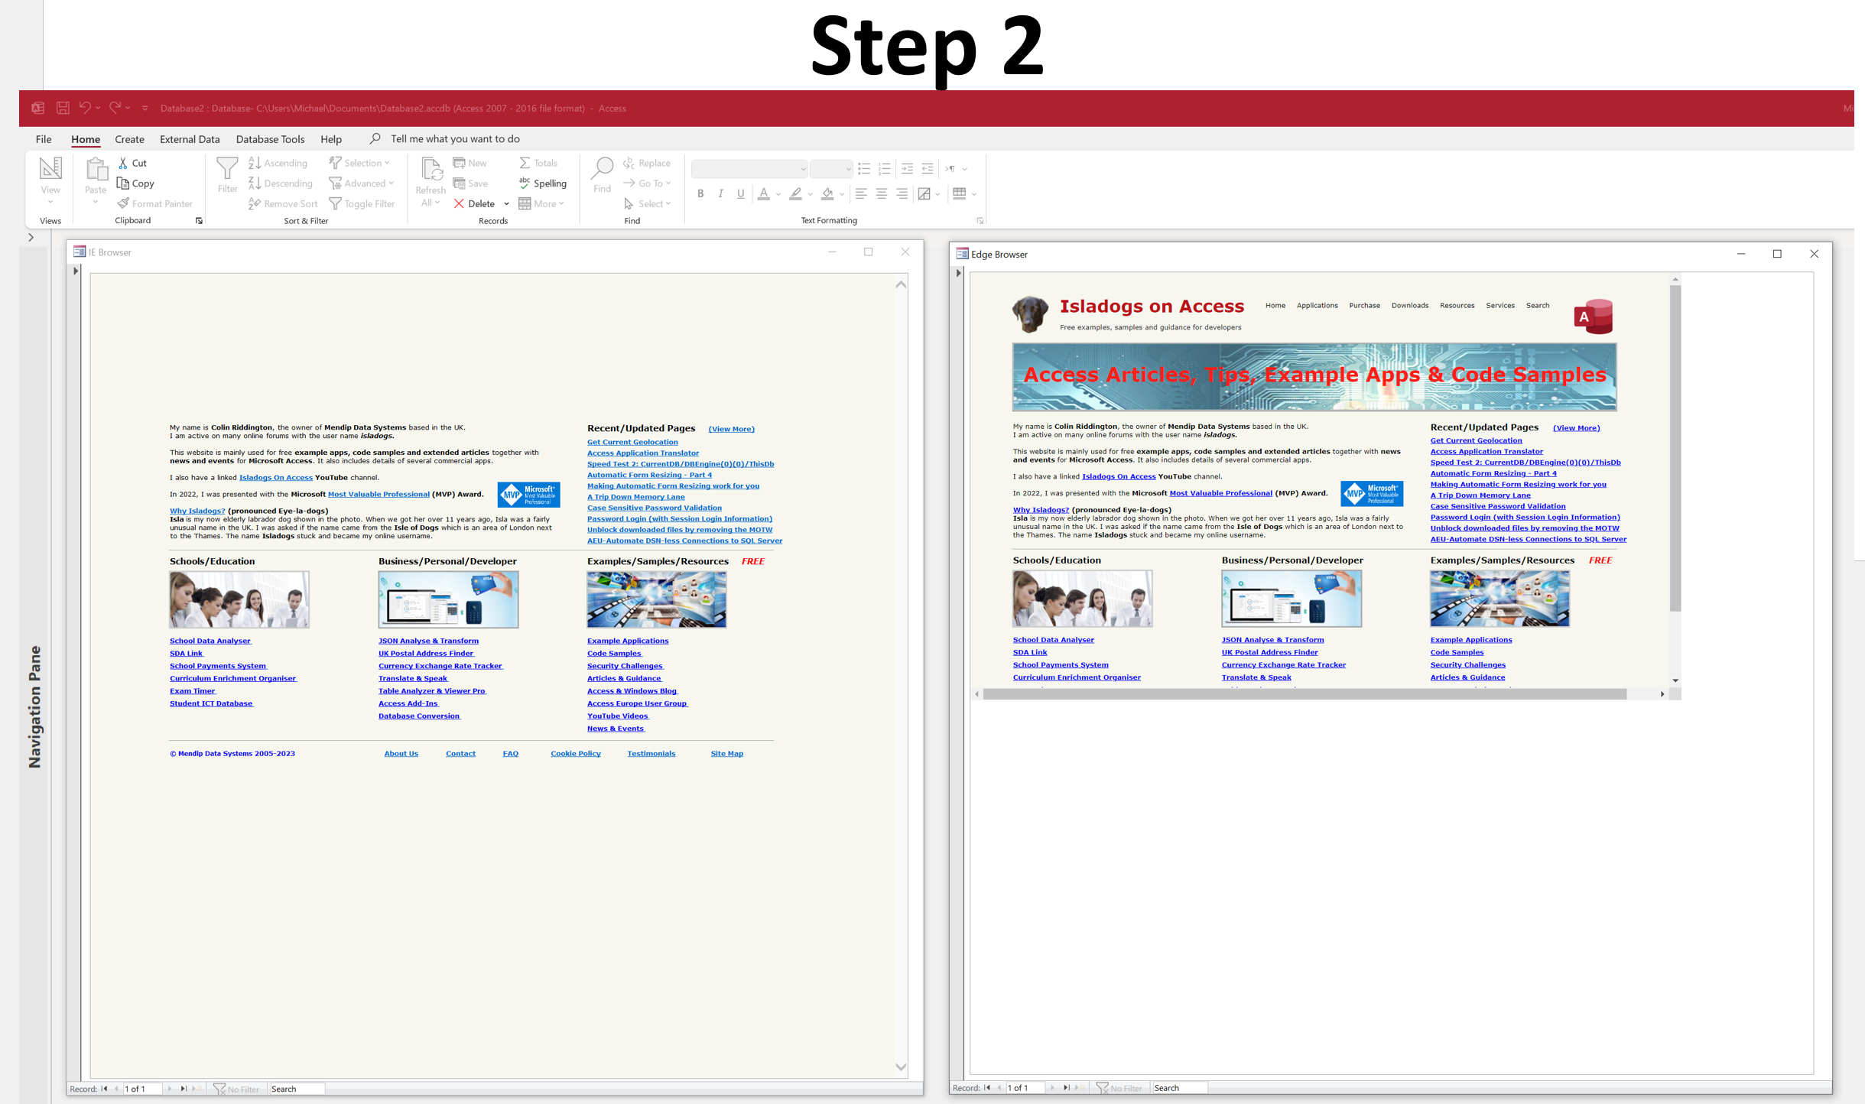
Task: Toggle the Toggle Filter button
Action: click(x=362, y=204)
